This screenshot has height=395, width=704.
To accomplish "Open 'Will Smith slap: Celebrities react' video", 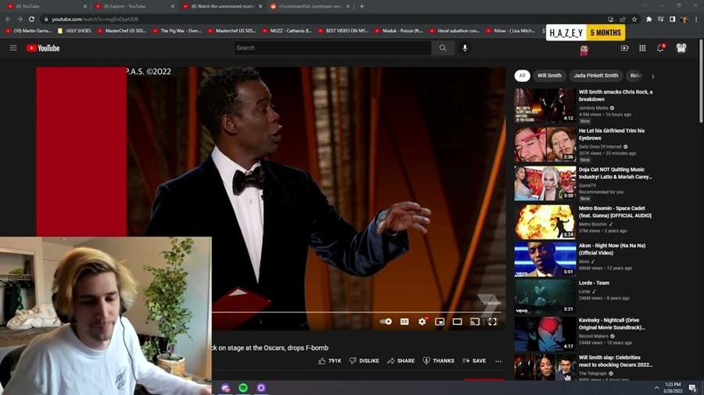I will 615,361.
